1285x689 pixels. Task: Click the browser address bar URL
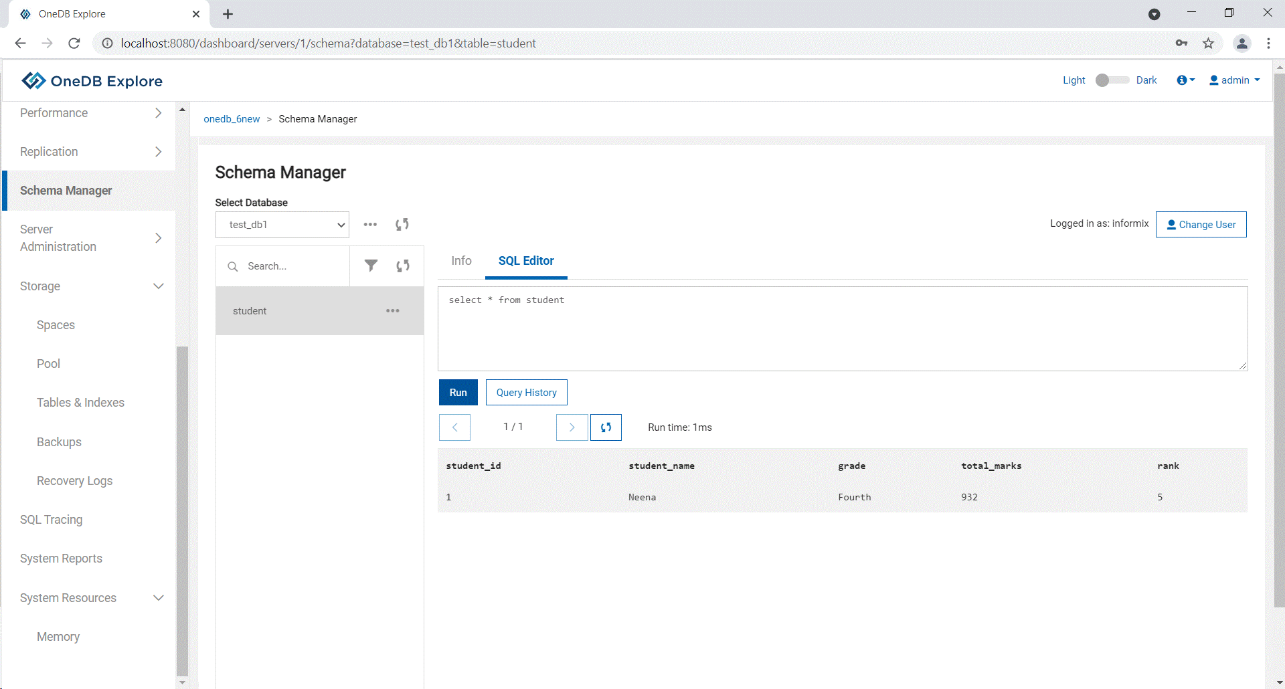click(328, 43)
